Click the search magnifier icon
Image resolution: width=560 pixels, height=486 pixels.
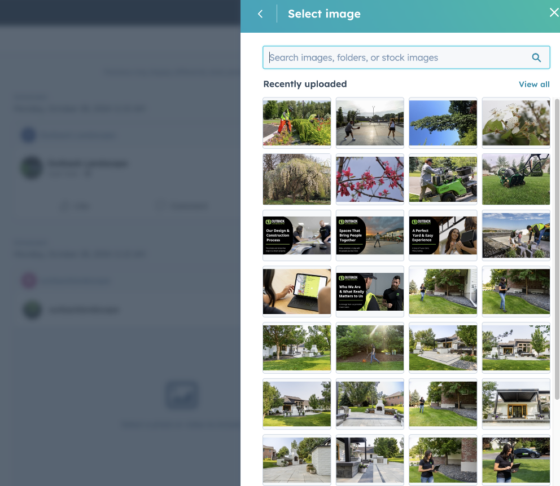pos(536,58)
